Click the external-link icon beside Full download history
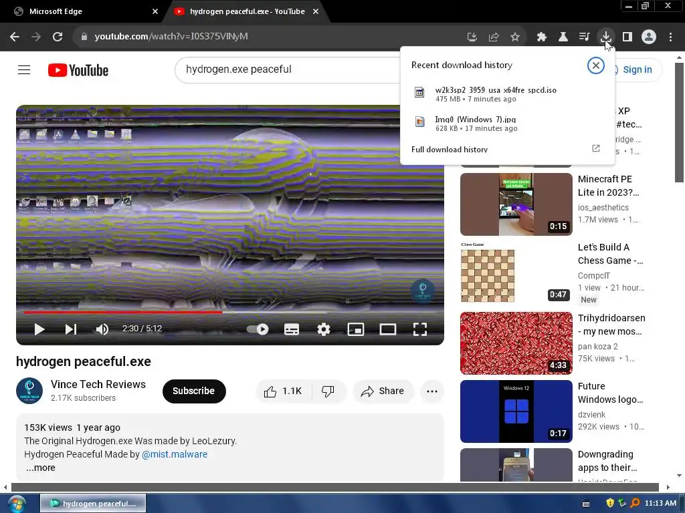Viewport: 685px width, 513px height. (x=596, y=148)
